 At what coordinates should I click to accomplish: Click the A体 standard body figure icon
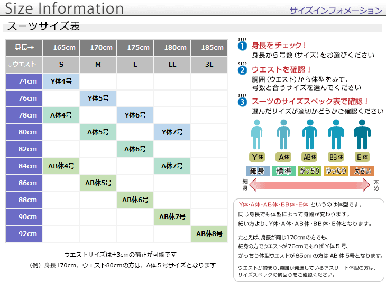coord(283,134)
